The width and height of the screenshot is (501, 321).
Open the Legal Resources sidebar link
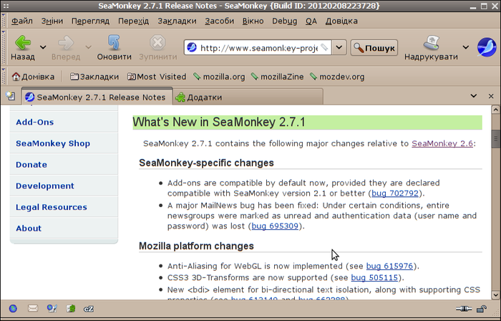[52, 207]
